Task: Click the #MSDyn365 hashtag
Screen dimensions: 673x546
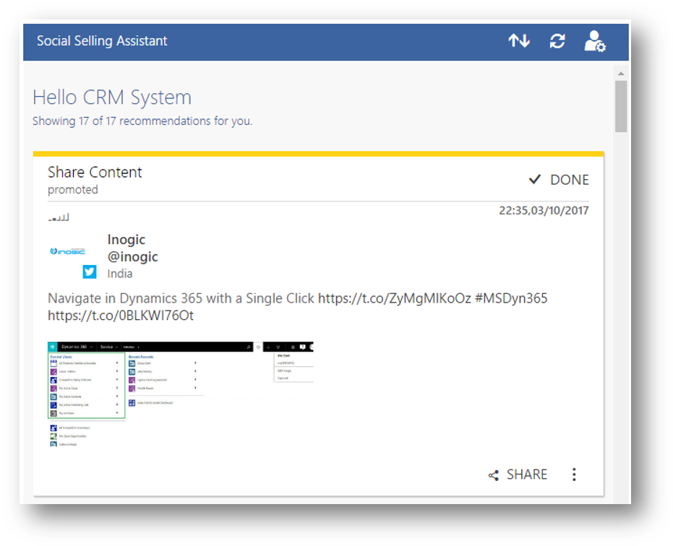Action: pyautogui.click(x=511, y=298)
